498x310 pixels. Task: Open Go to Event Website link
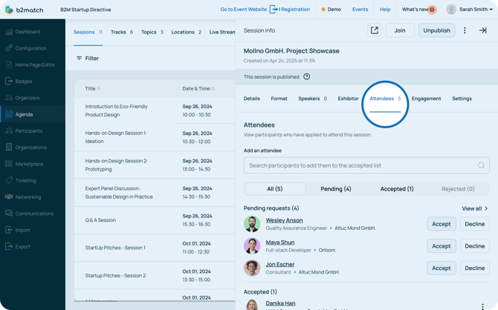pos(244,10)
